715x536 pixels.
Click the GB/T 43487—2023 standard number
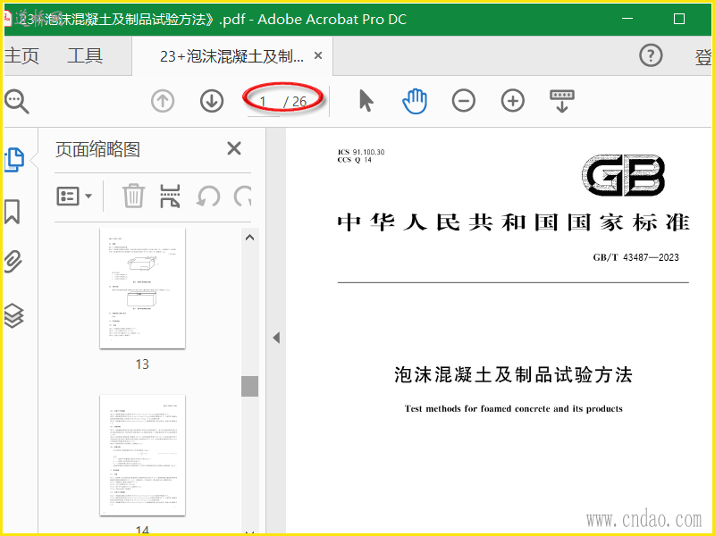click(635, 257)
